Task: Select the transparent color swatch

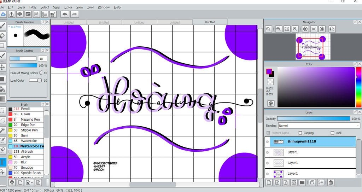Action: click(x=270, y=82)
